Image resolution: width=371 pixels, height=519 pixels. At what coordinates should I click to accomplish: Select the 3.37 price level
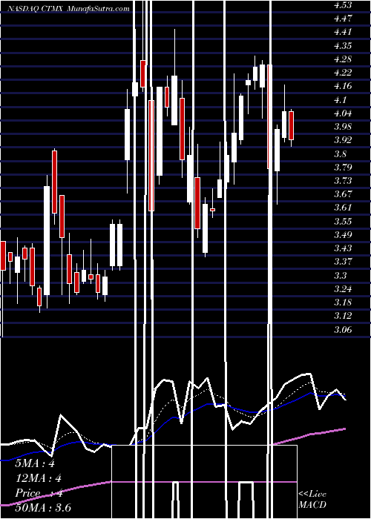coord(343,262)
